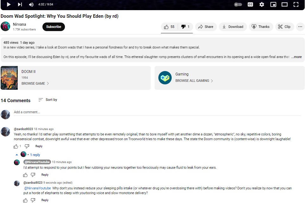Toggle the autoplay switch
Viewport: 305px width, 203px height.
(x=238, y=4)
